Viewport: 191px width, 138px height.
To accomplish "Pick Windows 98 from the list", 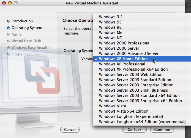I will [110, 27].
